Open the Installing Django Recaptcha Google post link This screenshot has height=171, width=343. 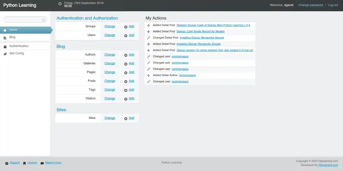[202, 38]
